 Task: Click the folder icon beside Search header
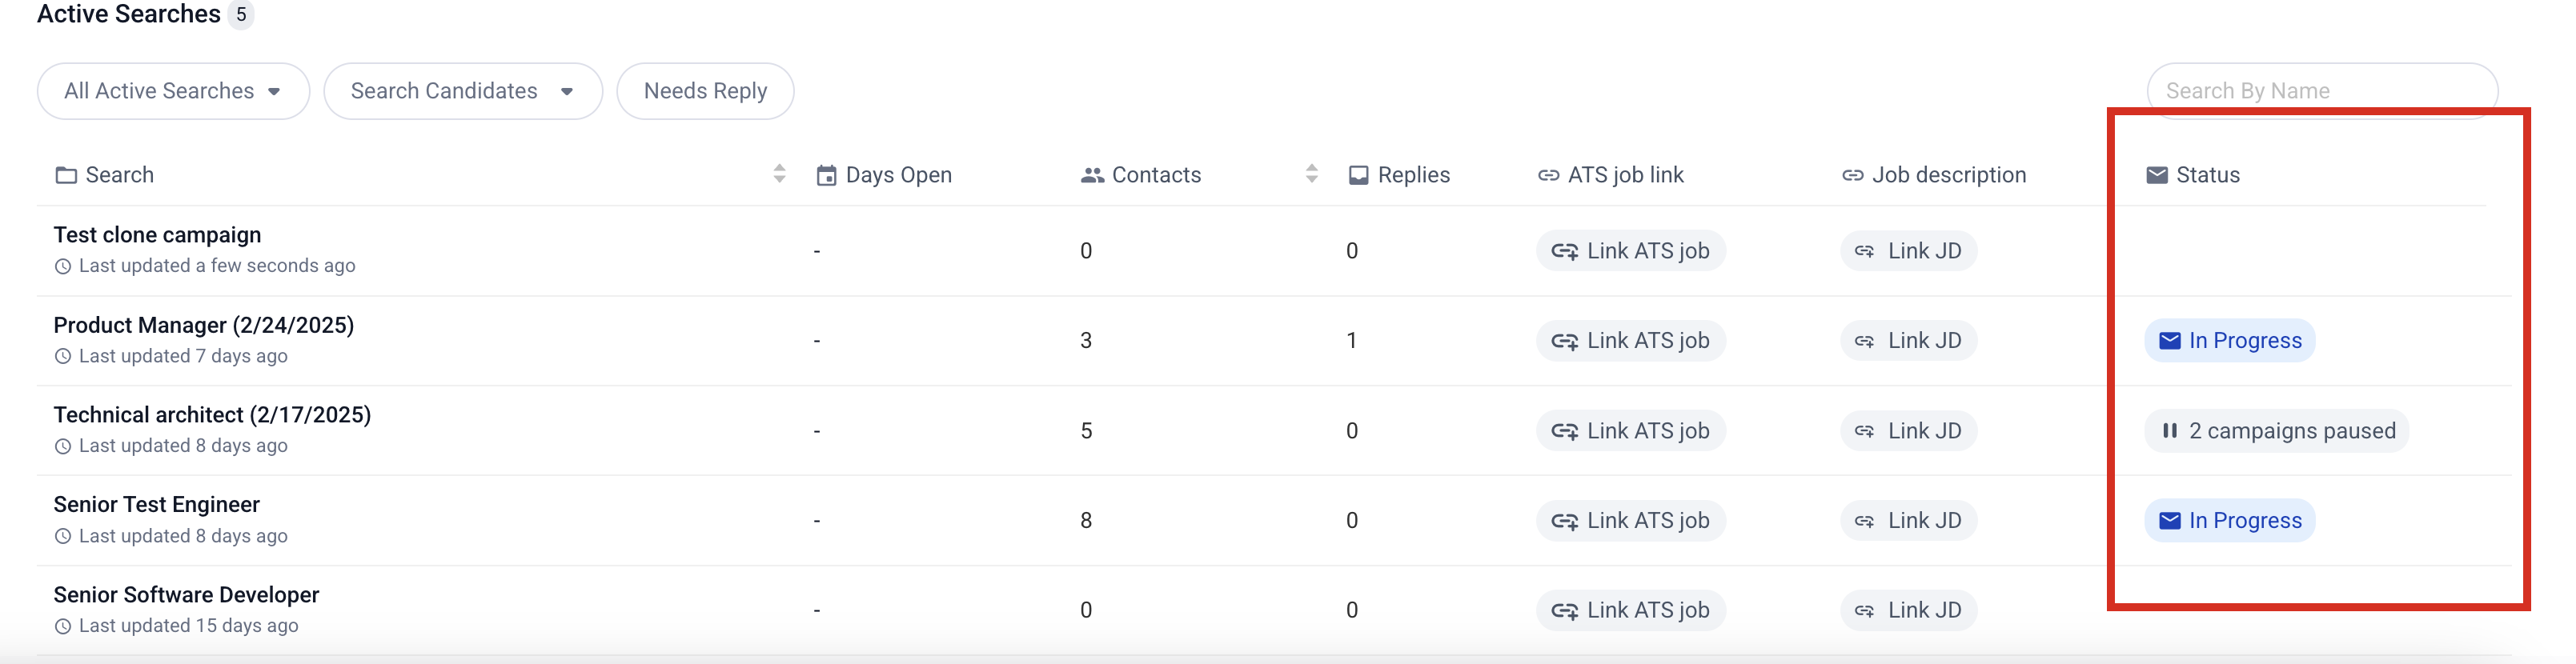coord(66,175)
